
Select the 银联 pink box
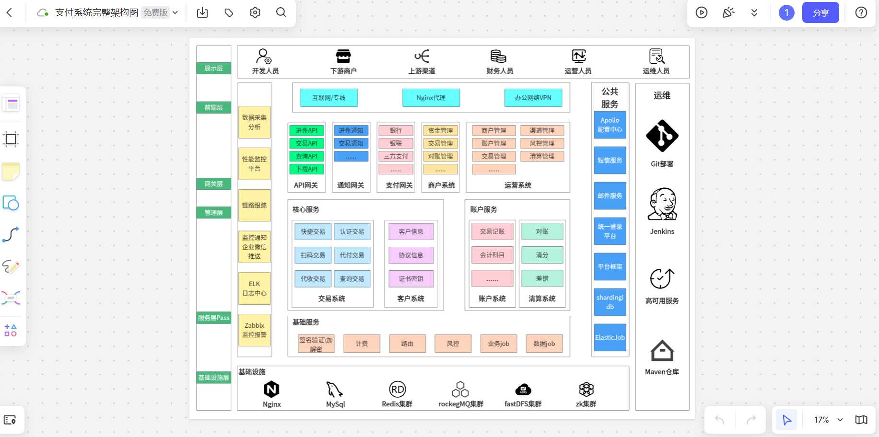[396, 143]
